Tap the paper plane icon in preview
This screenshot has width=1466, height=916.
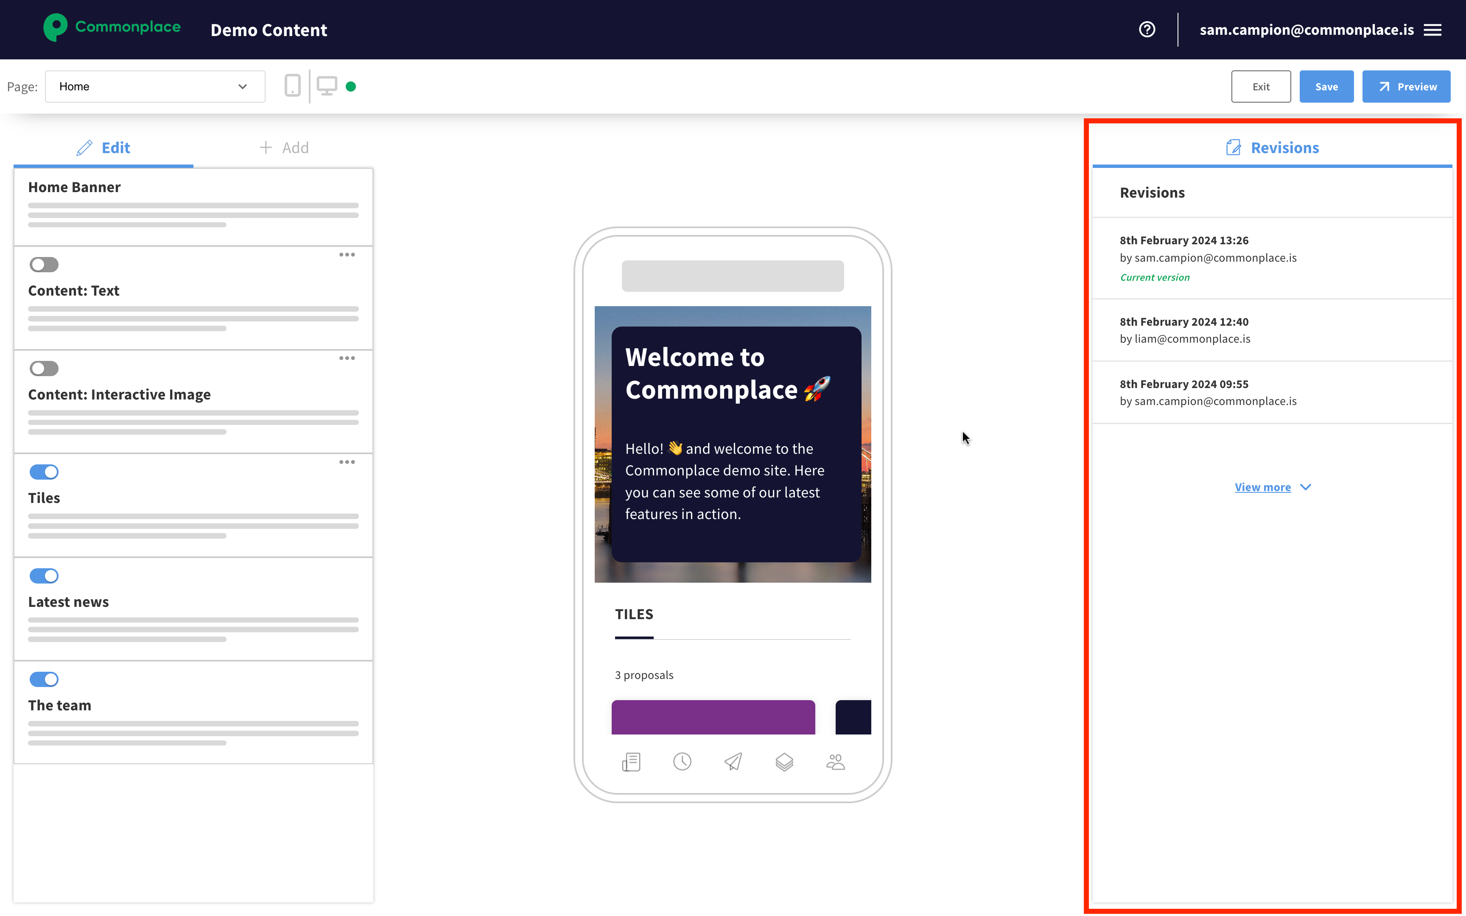coord(733,762)
